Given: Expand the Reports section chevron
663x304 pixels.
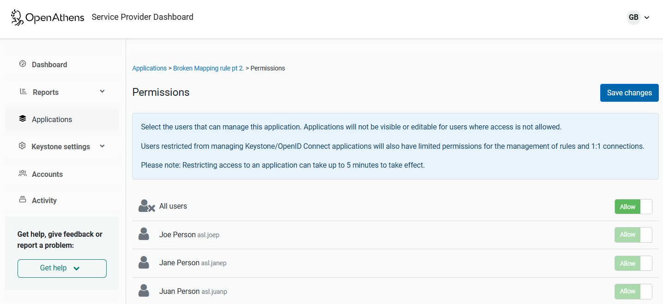Looking at the screenshot, I should [x=102, y=91].
